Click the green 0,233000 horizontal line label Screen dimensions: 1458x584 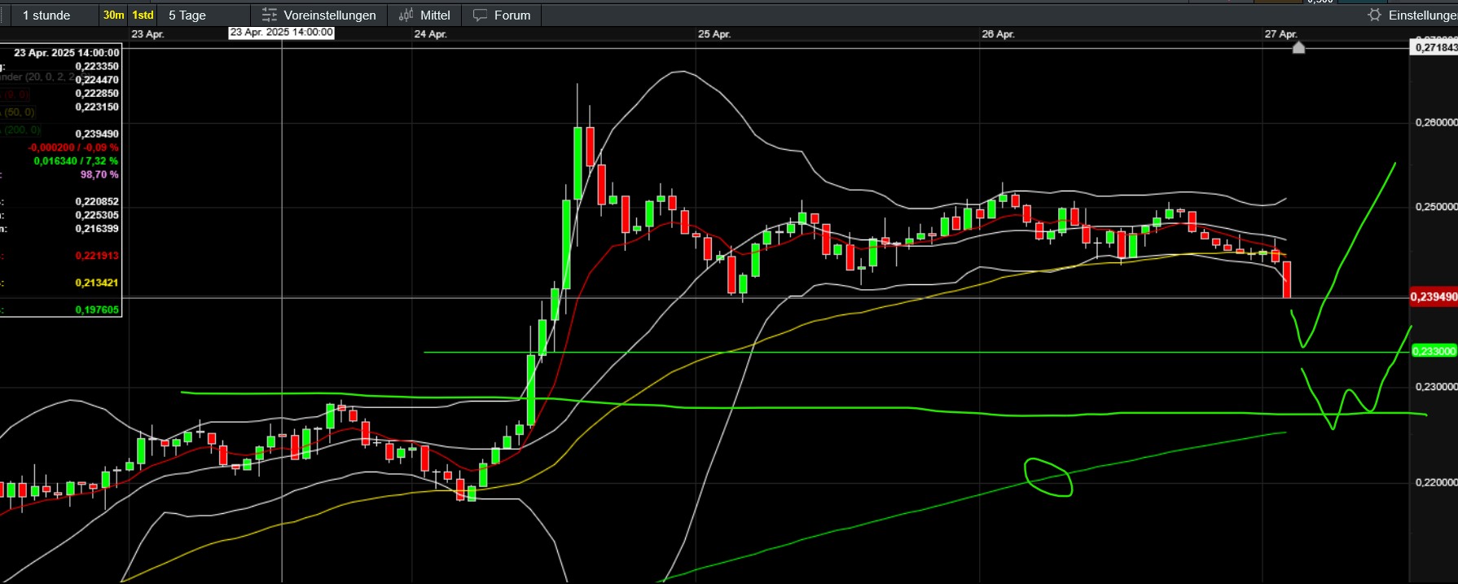[x=1434, y=351]
